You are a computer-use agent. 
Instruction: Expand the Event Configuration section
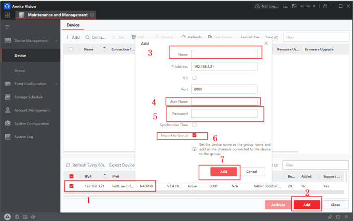point(31,84)
